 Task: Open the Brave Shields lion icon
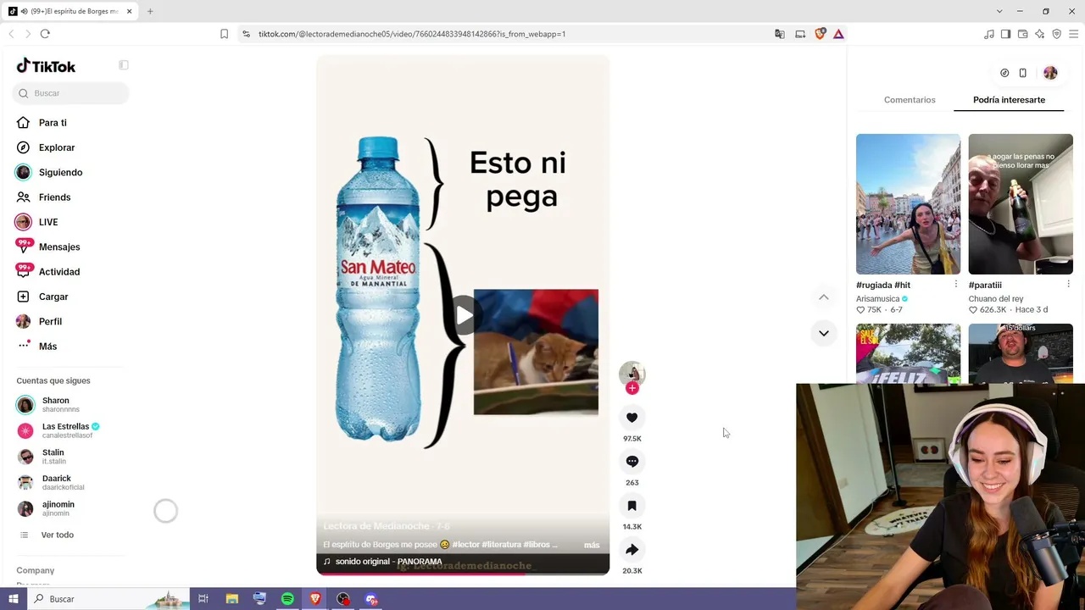pos(820,34)
